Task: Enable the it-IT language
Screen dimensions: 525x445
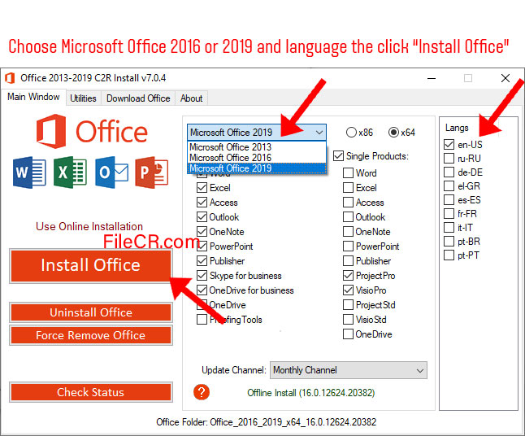Action: [449, 228]
